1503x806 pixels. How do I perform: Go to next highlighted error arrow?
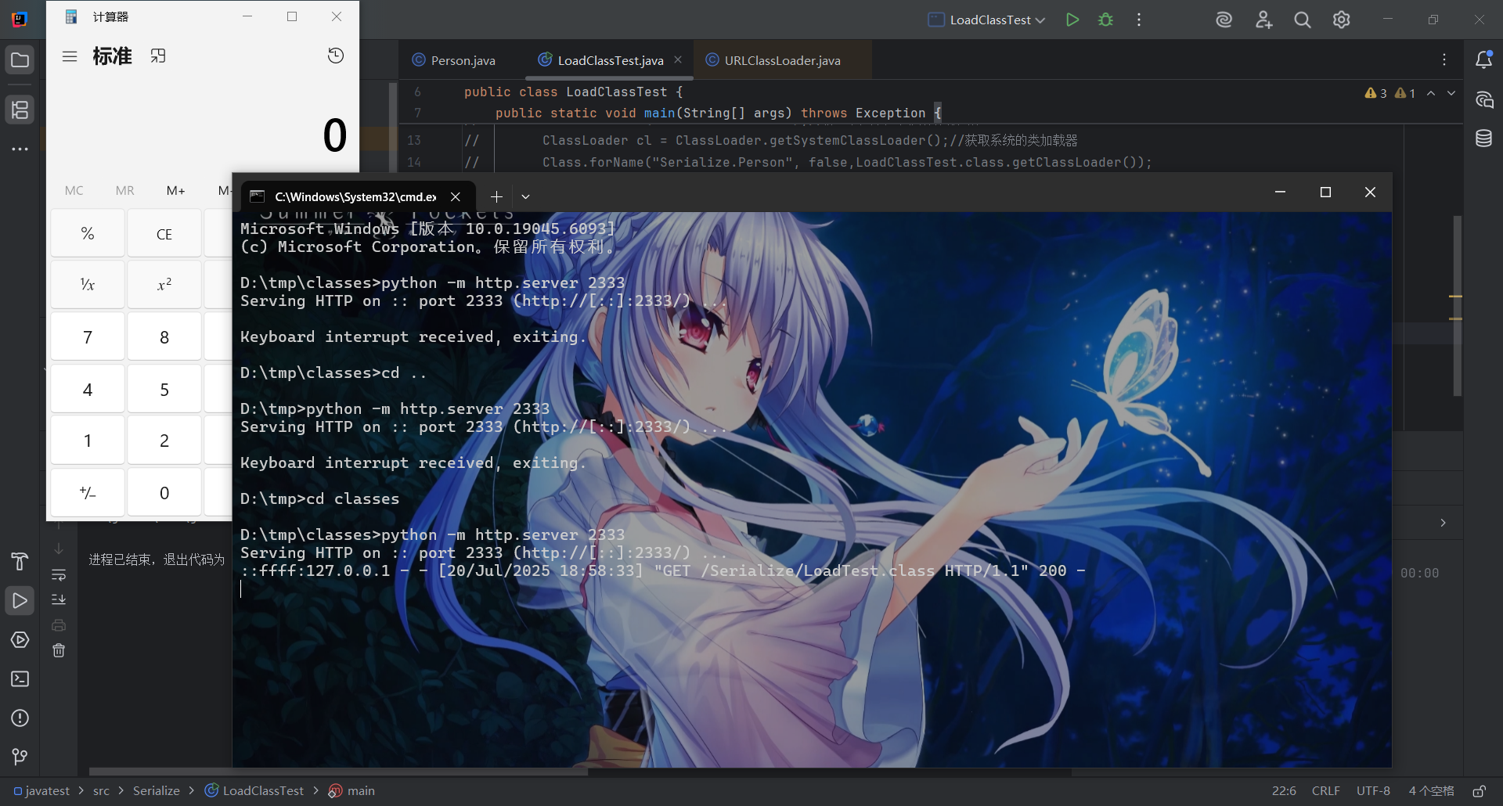point(1451,93)
